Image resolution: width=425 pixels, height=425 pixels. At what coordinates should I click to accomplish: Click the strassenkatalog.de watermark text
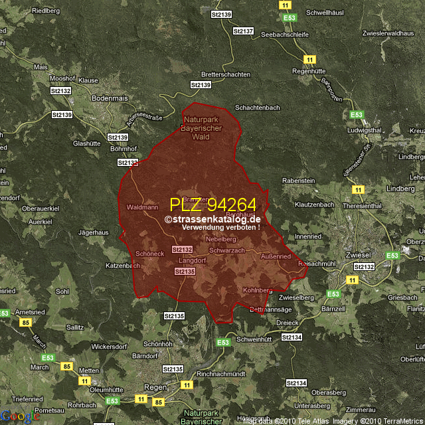pos(212,219)
